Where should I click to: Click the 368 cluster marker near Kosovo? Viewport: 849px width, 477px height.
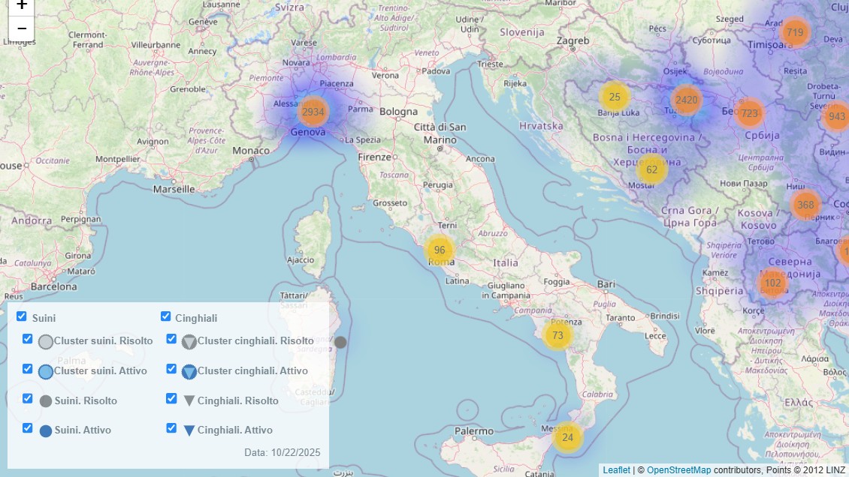coord(805,205)
